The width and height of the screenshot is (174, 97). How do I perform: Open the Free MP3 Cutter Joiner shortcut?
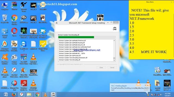point(24,59)
